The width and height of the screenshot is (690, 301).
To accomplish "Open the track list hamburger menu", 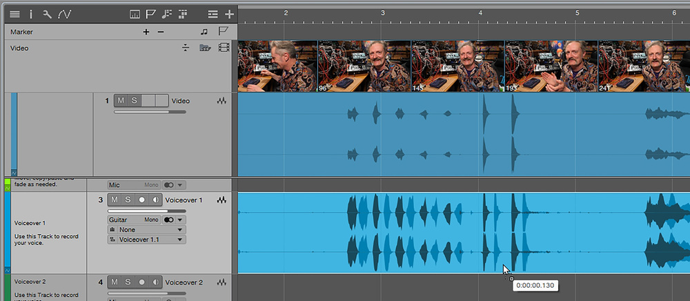I will point(14,14).
